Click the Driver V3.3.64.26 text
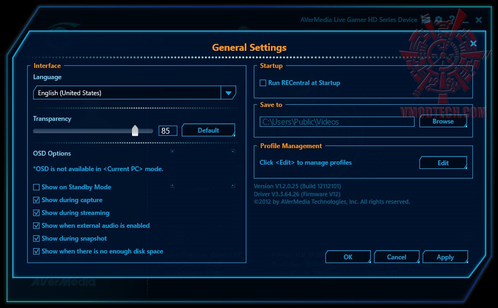 pyautogui.click(x=297, y=194)
